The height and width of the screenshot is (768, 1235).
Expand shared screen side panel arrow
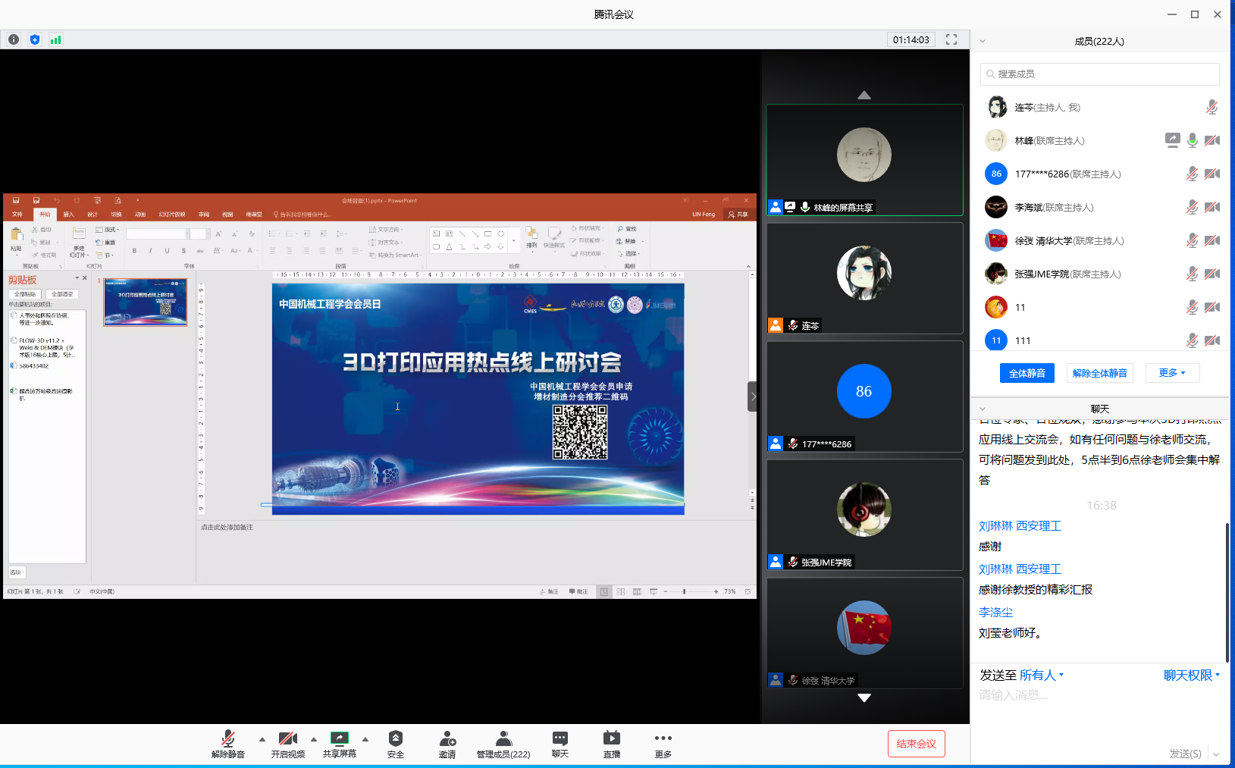pos(753,397)
